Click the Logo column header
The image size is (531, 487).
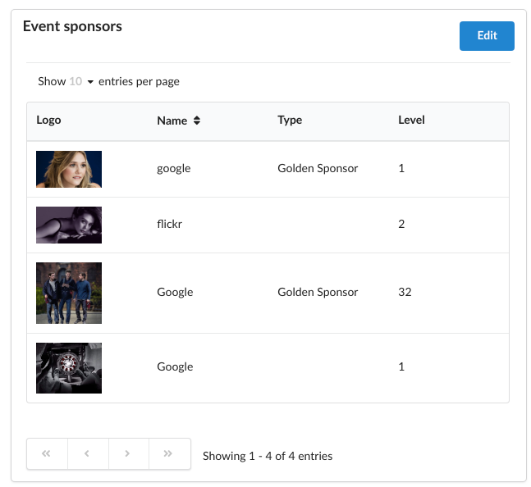[x=48, y=120]
